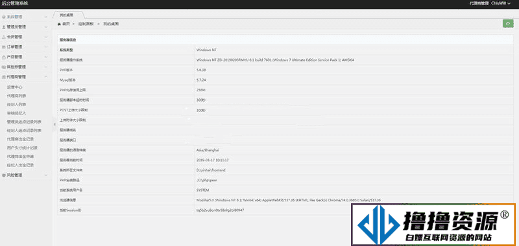Click the home icon in breadcrumb

[59, 24]
